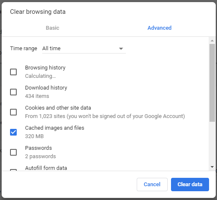Click the Cancel button
This screenshot has height=200, width=217.
pyautogui.click(x=152, y=185)
